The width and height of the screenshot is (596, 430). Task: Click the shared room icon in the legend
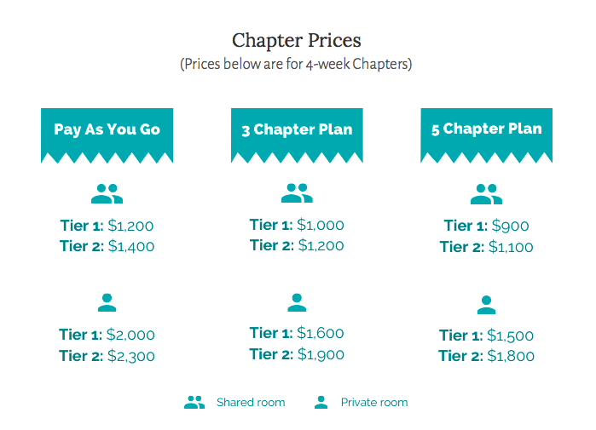coord(194,402)
